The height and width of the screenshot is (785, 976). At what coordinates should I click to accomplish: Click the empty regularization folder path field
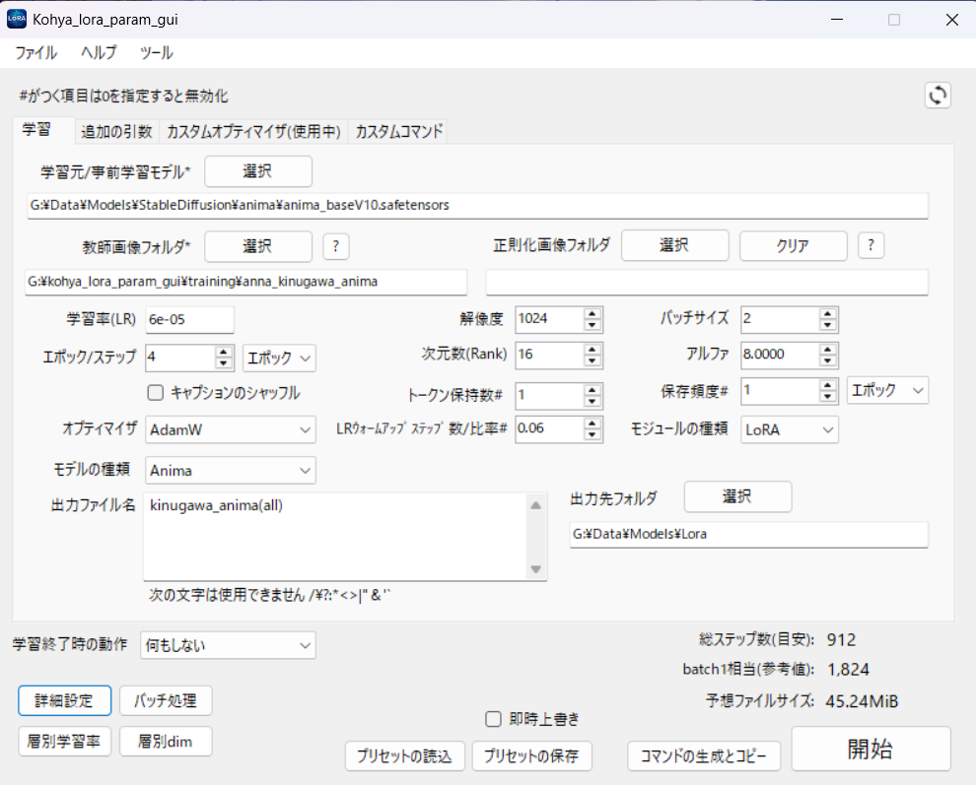[707, 282]
